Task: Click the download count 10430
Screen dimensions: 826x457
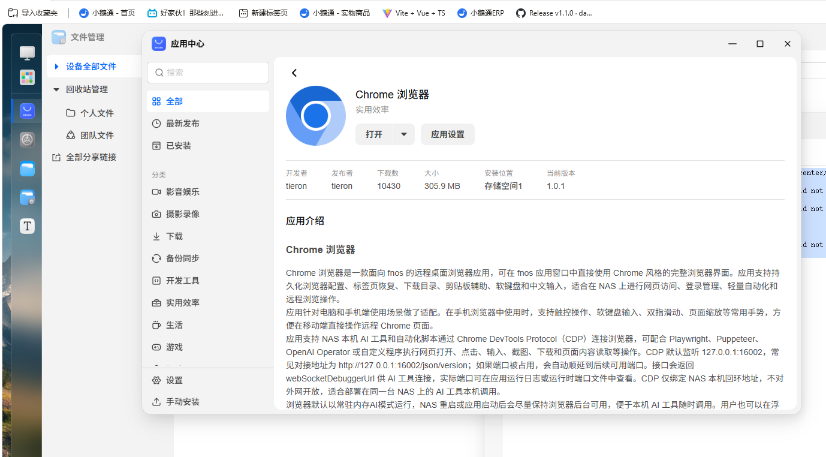Action: coord(388,186)
